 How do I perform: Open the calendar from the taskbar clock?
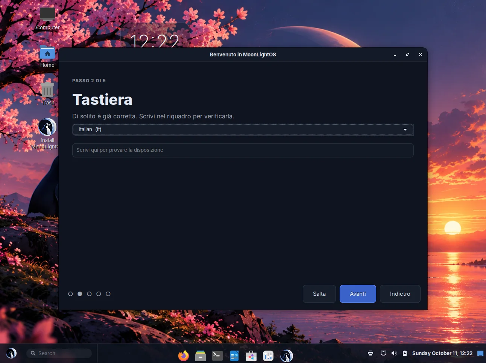442,353
